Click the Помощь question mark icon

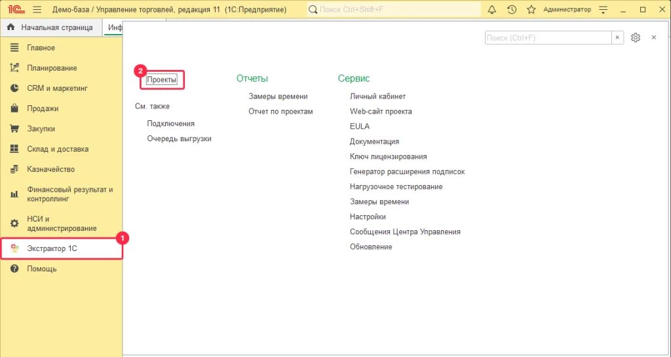[x=14, y=269]
